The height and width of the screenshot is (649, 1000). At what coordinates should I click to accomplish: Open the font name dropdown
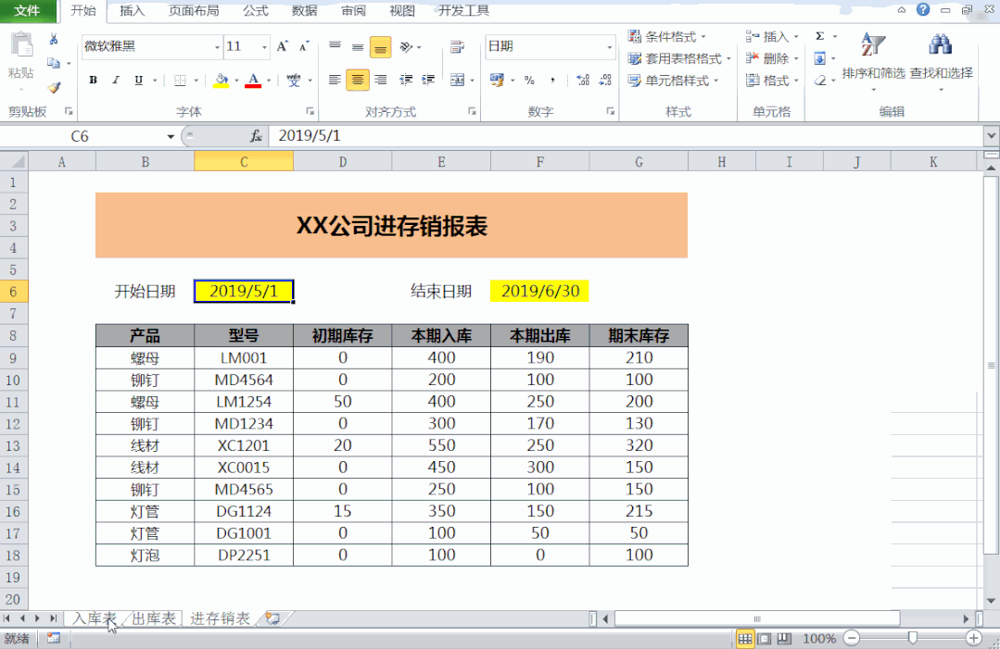pyautogui.click(x=217, y=46)
